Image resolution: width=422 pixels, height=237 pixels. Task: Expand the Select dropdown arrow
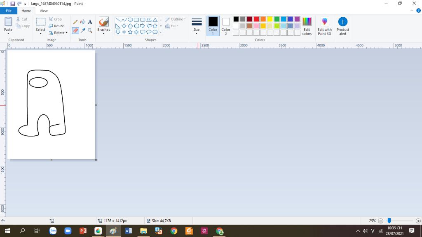pyautogui.click(x=40, y=33)
